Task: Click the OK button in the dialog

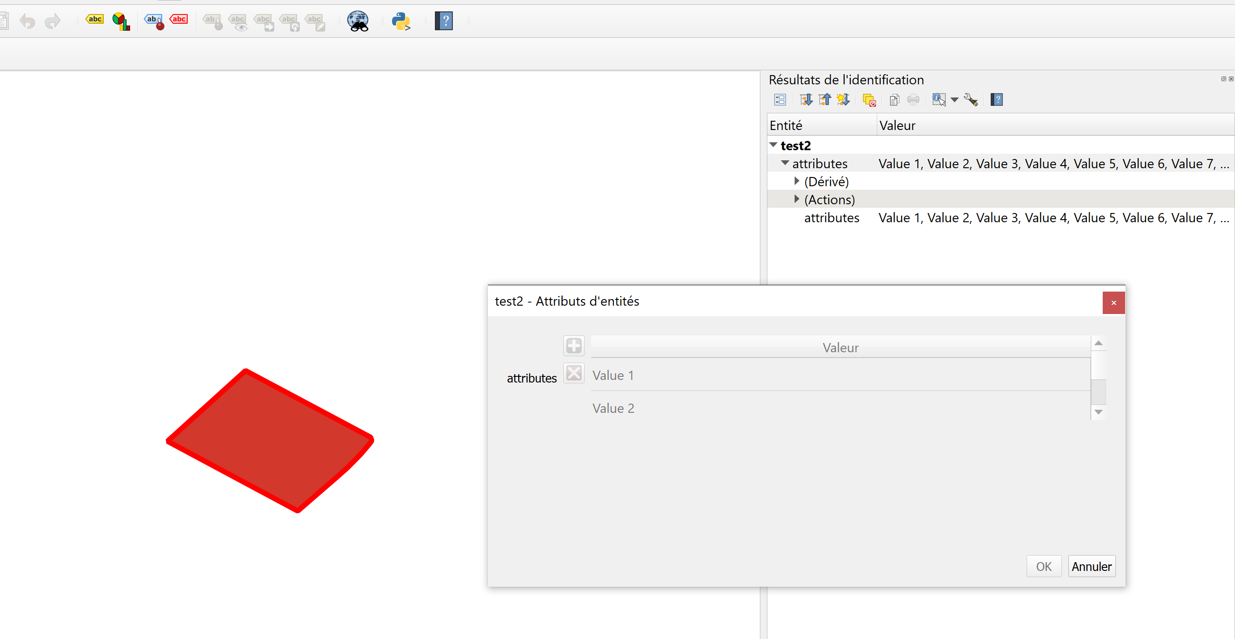Action: (1043, 566)
